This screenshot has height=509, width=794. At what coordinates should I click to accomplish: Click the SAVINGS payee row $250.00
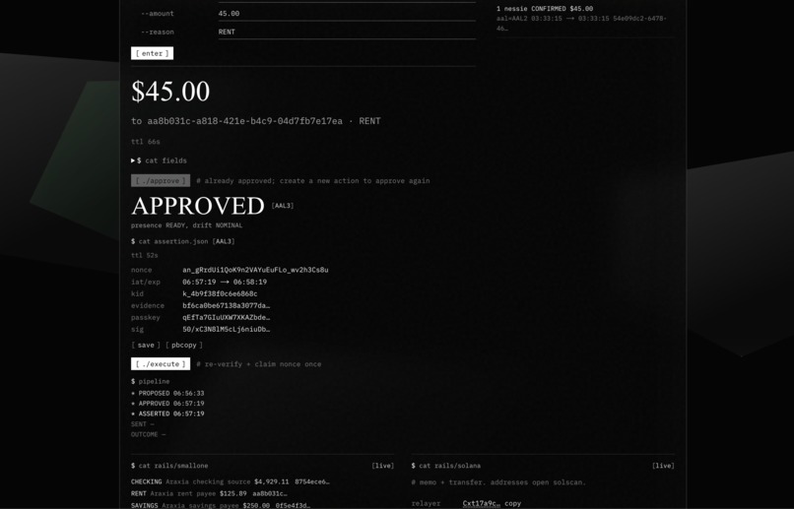pos(221,505)
